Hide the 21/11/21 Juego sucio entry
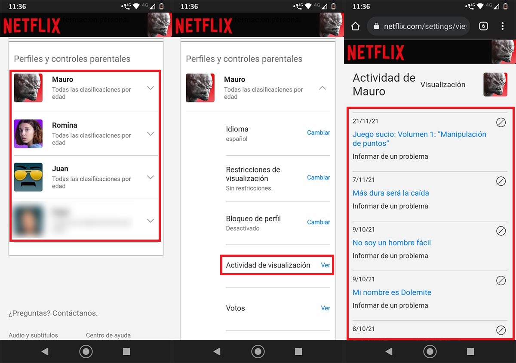 pyautogui.click(x=501, y=123)
